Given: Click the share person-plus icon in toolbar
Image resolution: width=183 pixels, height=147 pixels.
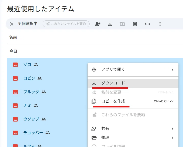Looking at the screenshot, I should pyautogui.click(x=98, y=24).
